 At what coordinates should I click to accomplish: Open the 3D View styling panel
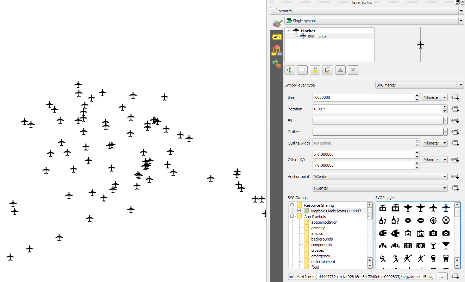pos(277,50)
